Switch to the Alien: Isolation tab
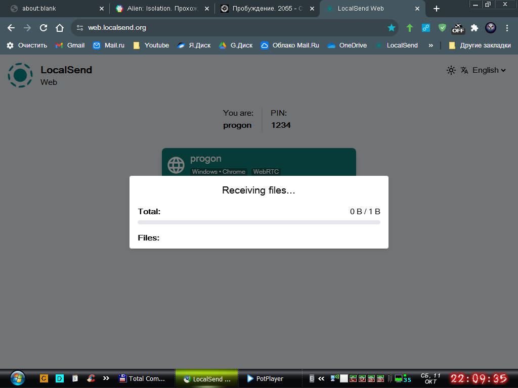Image resolution: width=518 pixels, height=388 pixels. pyautogui.click(x=162, y=9)
